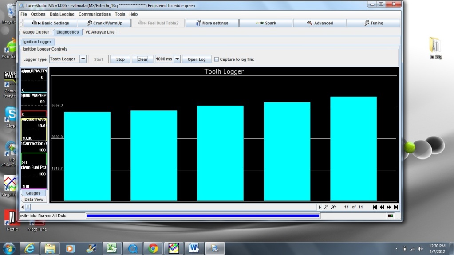Image resolution: width=454 pixels, height=255 pixels.
Task: Click the Open Log button
Action: [196, 59]
